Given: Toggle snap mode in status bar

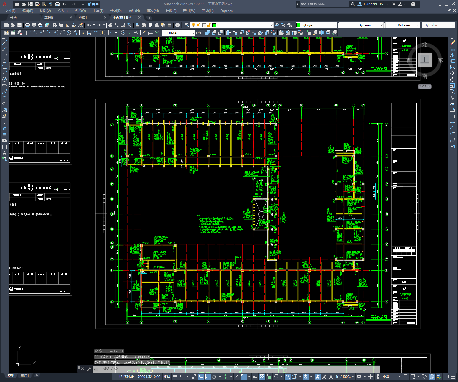Looking at the screenshot, I should coord(182,377).
